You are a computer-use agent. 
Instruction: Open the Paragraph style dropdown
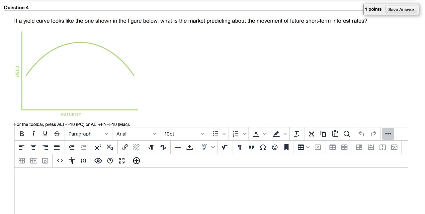click(88, 134)
